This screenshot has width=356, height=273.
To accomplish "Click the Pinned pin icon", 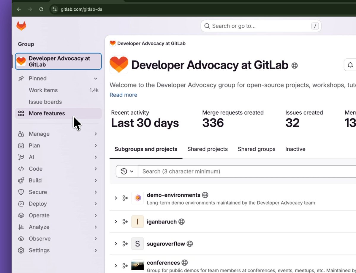I will pyautogui.click(x=21, y=79).
